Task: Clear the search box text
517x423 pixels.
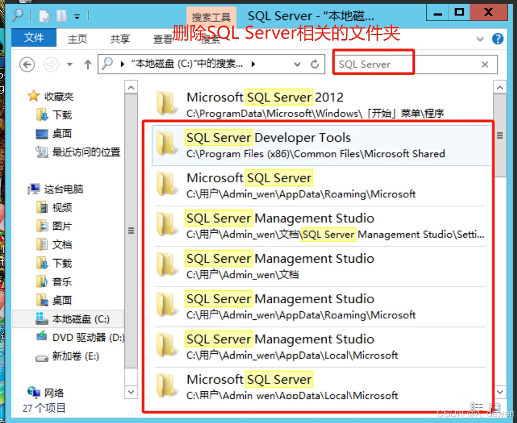Action: tap(485, 64)
